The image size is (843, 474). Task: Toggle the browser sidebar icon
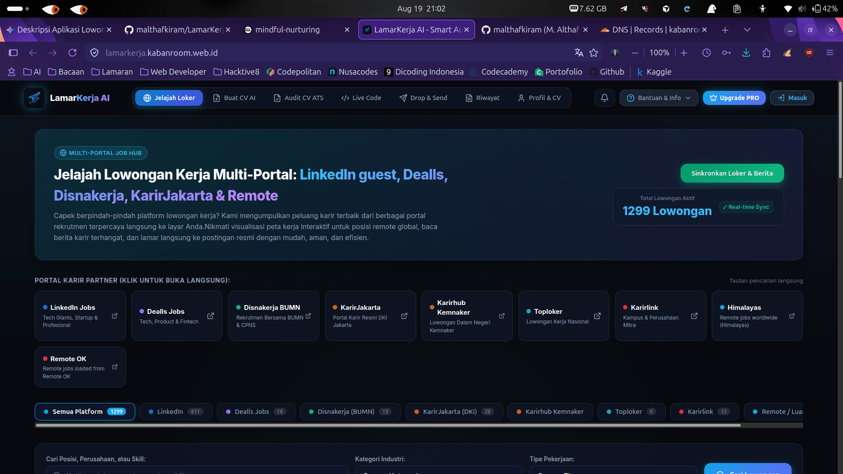(x=13, y=53)
